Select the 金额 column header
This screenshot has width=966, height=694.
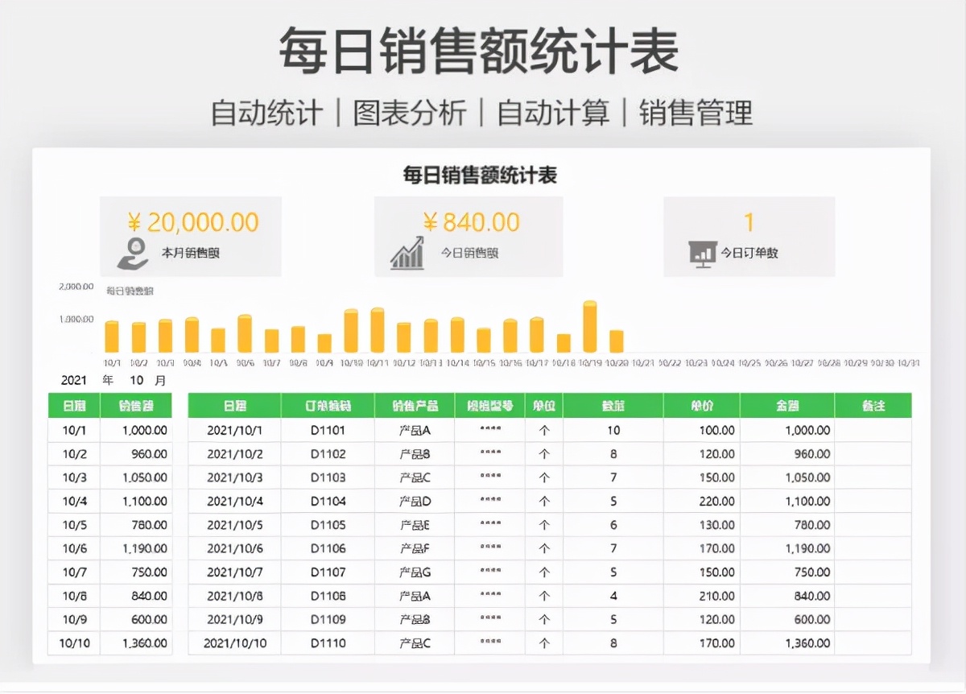coord(786,406)
